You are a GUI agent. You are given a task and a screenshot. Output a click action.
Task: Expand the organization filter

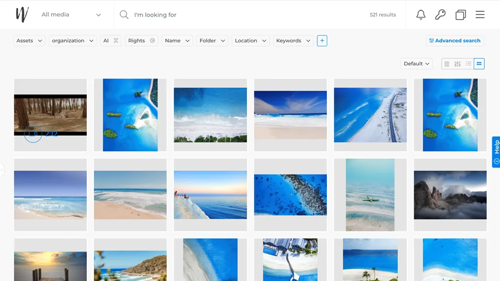[72, 41]
